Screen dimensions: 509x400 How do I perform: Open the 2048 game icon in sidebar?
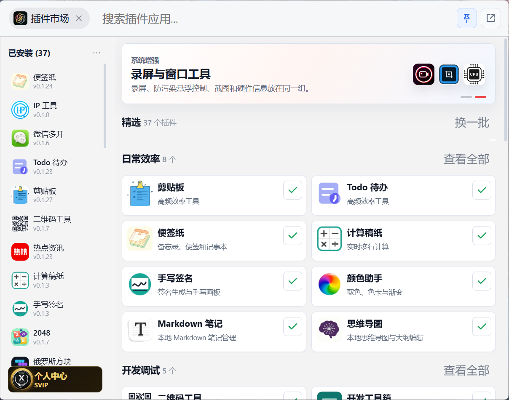[20, 337]
